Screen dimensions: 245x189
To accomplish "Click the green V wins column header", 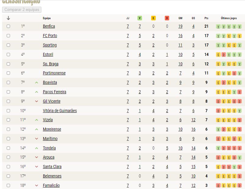I will pos(140,18).
